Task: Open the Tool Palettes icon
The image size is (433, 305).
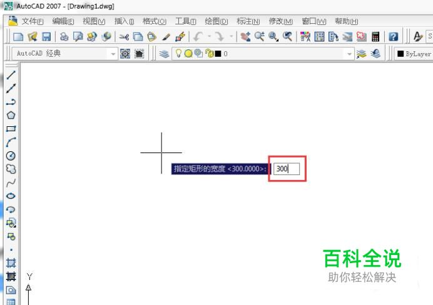Action: (x=334, y=37)
